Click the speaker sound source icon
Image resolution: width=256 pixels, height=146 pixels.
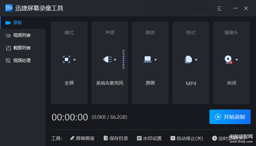pos(107,59)
